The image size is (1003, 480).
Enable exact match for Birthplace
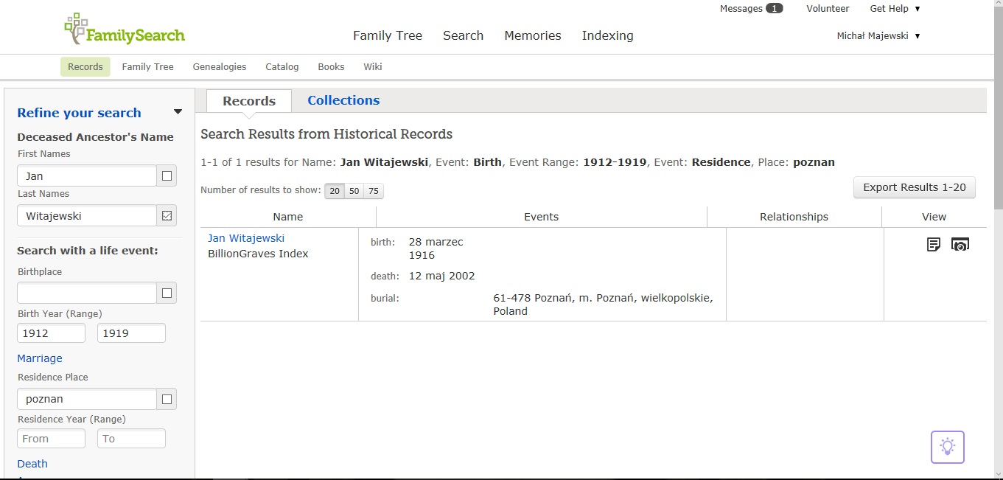coord(167,293)
